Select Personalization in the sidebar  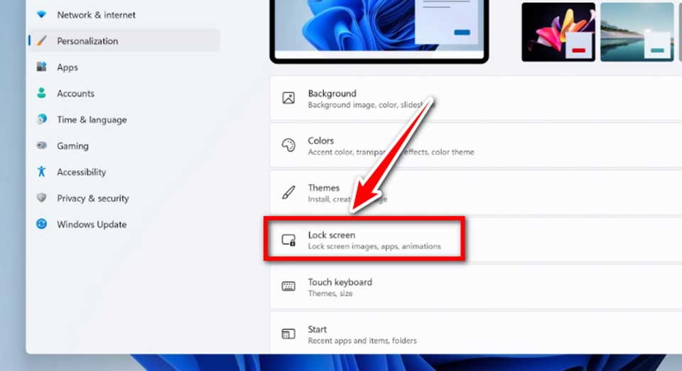pos(124,41)
